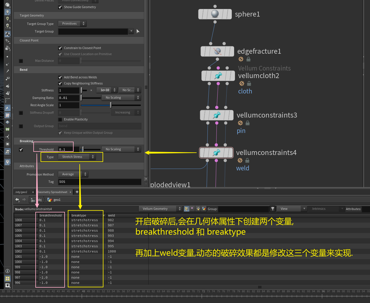Click the lock badge under vellumconstraints4

[x=247, y=160]
